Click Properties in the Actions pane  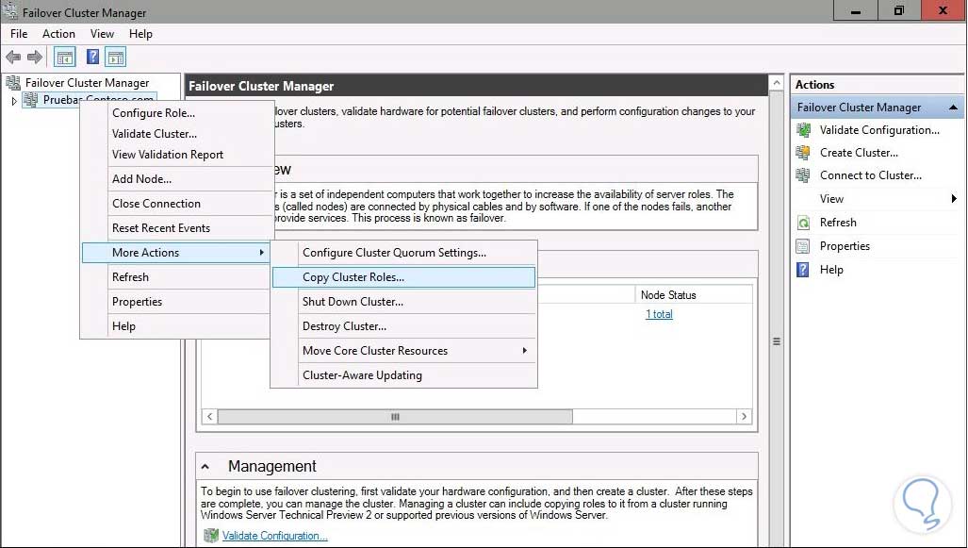coord(845,246)
